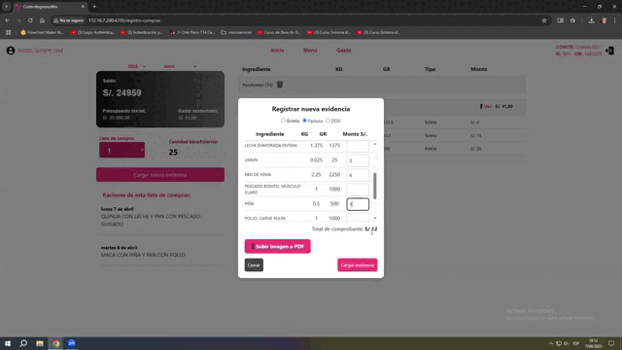This screenshot has width=622, height=350.
Task: Open the browser three-dot menu
Action: click(x=615, y=20)
